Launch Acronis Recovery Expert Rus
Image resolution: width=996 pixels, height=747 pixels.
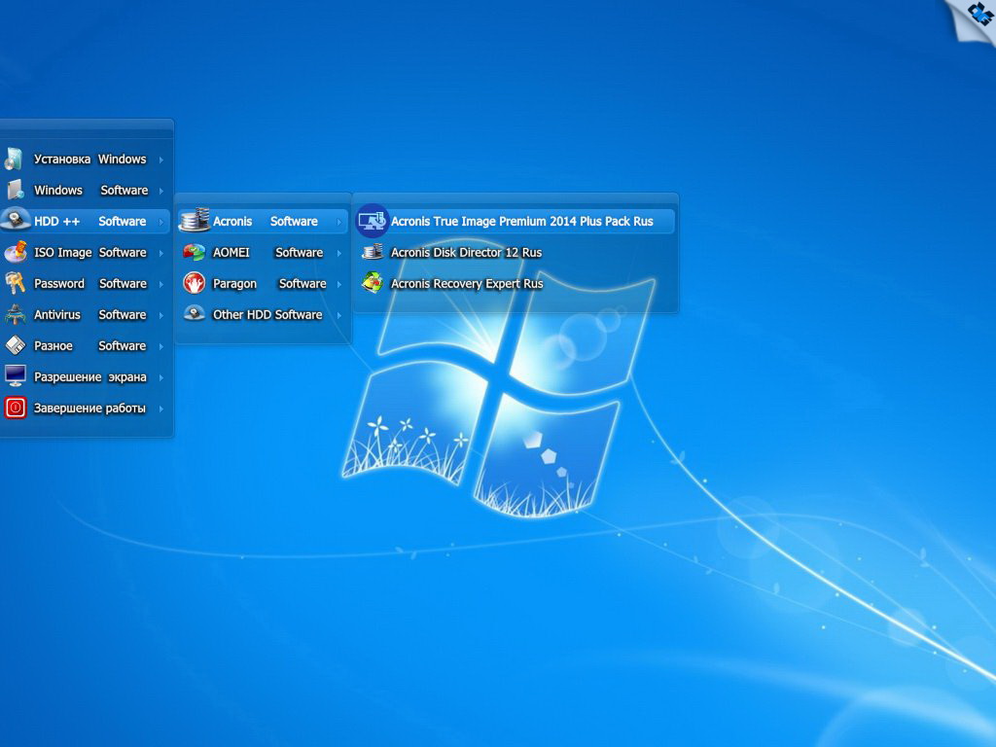coord(516,283)
